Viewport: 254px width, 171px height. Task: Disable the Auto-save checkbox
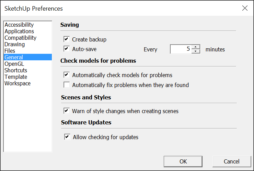pyautogui.click(x=67, y=49)
